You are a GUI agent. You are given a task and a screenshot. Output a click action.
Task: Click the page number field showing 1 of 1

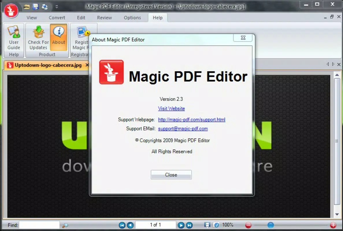click(155, 225)
